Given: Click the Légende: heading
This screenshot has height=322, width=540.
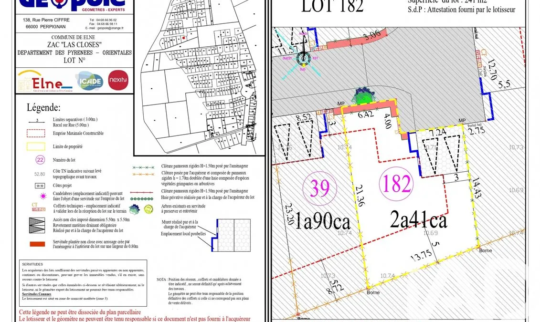Looking at the screenshot, I should [43, 107].
